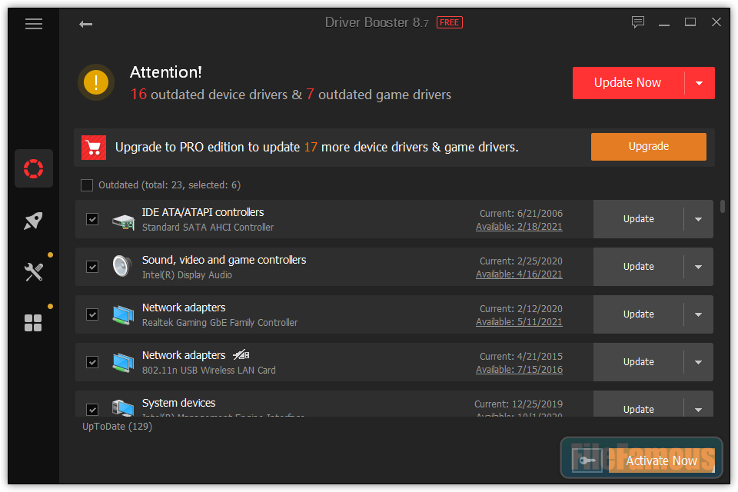
Task: Click the text Current: 2/25/2020
Action: tap(521, 261)
